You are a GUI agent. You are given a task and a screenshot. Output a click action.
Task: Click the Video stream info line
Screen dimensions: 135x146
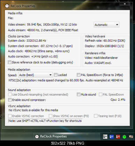pos(42,25)
